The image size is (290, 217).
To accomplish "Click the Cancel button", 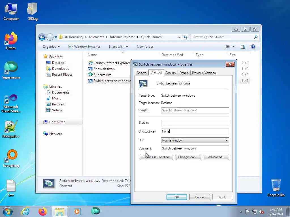I will pos(200,197).
